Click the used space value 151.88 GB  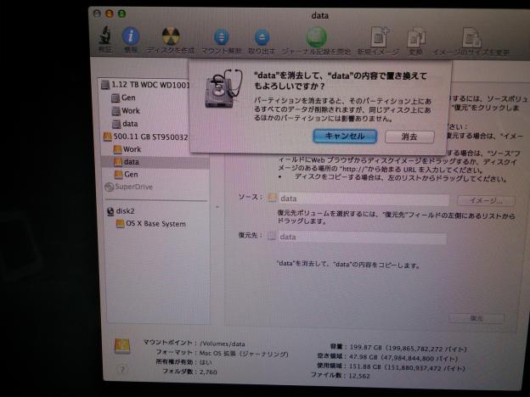click(364, 366)
